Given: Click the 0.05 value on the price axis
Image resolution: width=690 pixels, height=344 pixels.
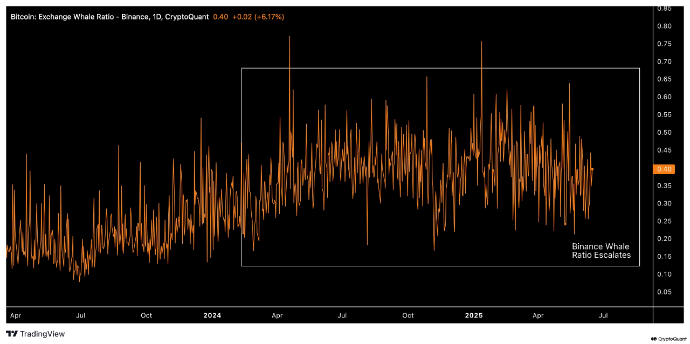Looking at the screenshot, I should coord(664,292).
